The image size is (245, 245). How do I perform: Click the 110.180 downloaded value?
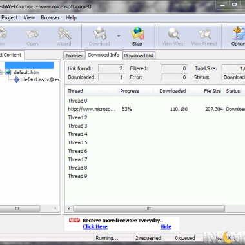tap(179, 109)
